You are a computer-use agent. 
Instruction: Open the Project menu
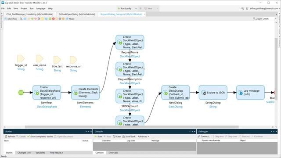tap(24, 8)
